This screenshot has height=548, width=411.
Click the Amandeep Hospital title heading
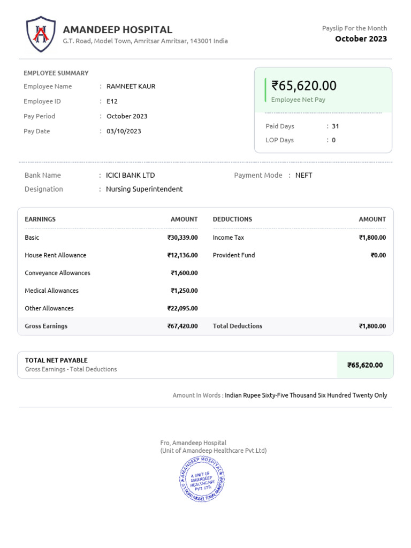pos(117,30)
